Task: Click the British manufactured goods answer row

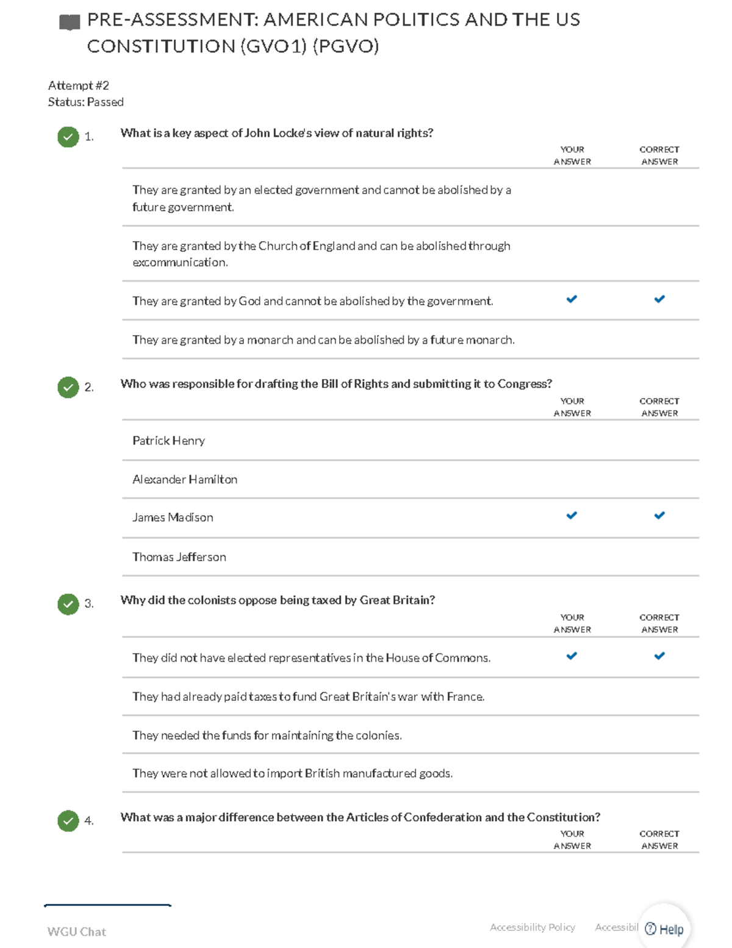Action: [x=292, y=773]
